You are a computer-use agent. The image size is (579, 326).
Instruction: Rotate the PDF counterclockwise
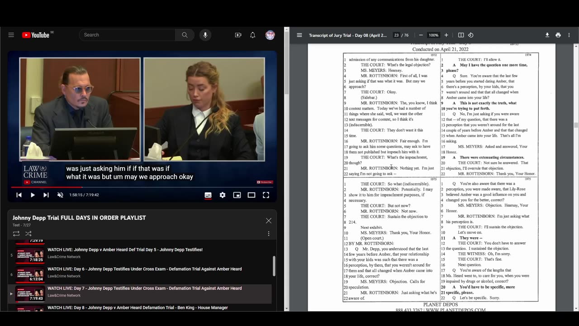point(471,35)
